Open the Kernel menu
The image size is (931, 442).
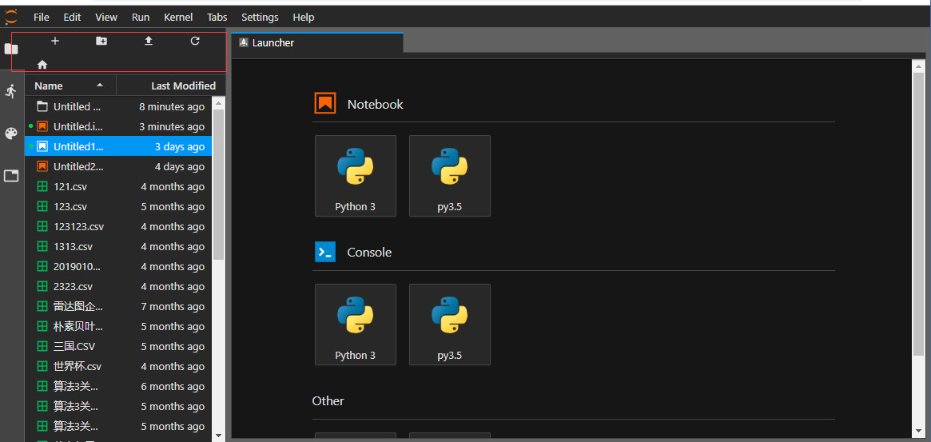pos(178,18)
